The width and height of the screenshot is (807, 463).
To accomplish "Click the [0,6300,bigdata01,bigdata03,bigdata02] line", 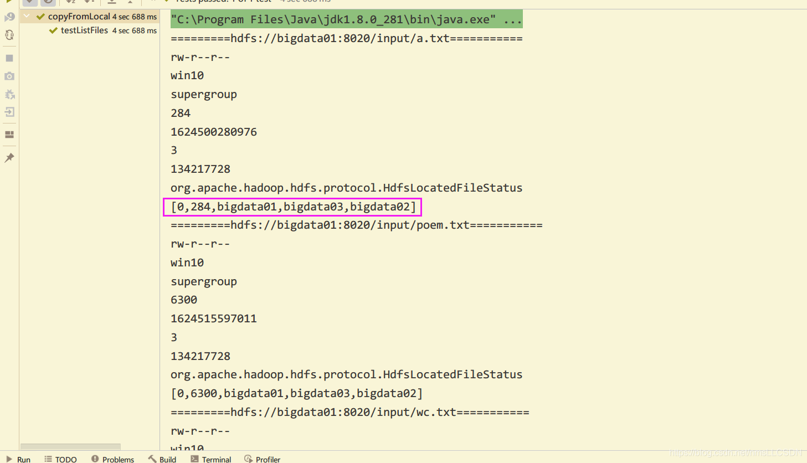I will [297, 393].
